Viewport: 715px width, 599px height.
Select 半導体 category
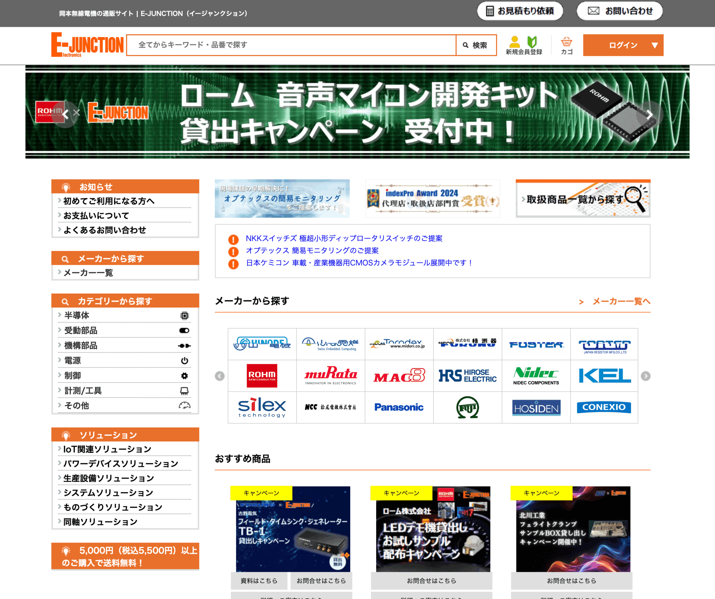(125, 315)
